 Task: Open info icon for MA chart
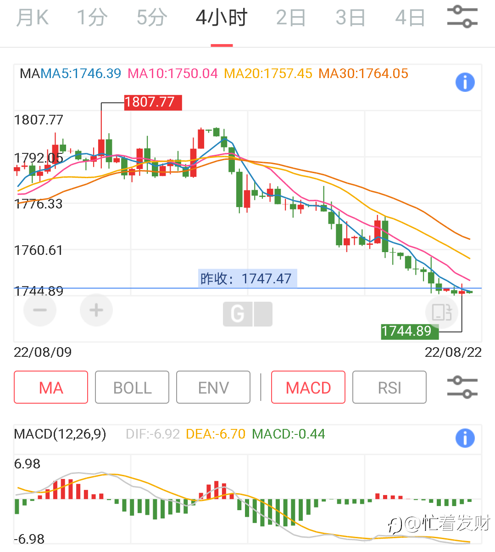click(465, 83)
